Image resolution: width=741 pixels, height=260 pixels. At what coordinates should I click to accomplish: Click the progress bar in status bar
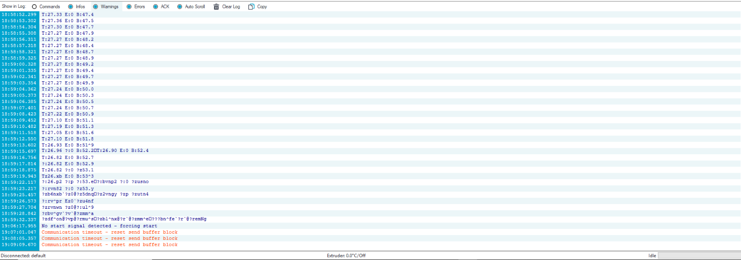(699, 255)
